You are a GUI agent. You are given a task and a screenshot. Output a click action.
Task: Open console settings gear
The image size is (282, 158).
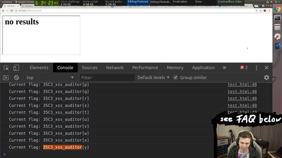click(267, 77)
